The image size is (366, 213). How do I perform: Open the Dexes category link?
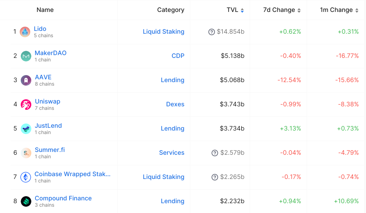(175, 104)
